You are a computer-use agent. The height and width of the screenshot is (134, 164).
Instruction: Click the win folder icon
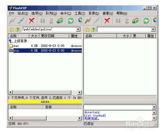coord(11,50)
